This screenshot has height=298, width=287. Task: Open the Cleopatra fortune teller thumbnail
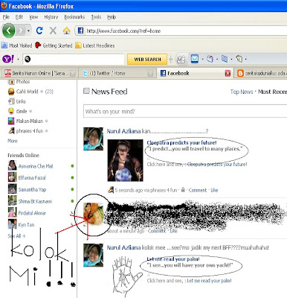tap(125, 160)
